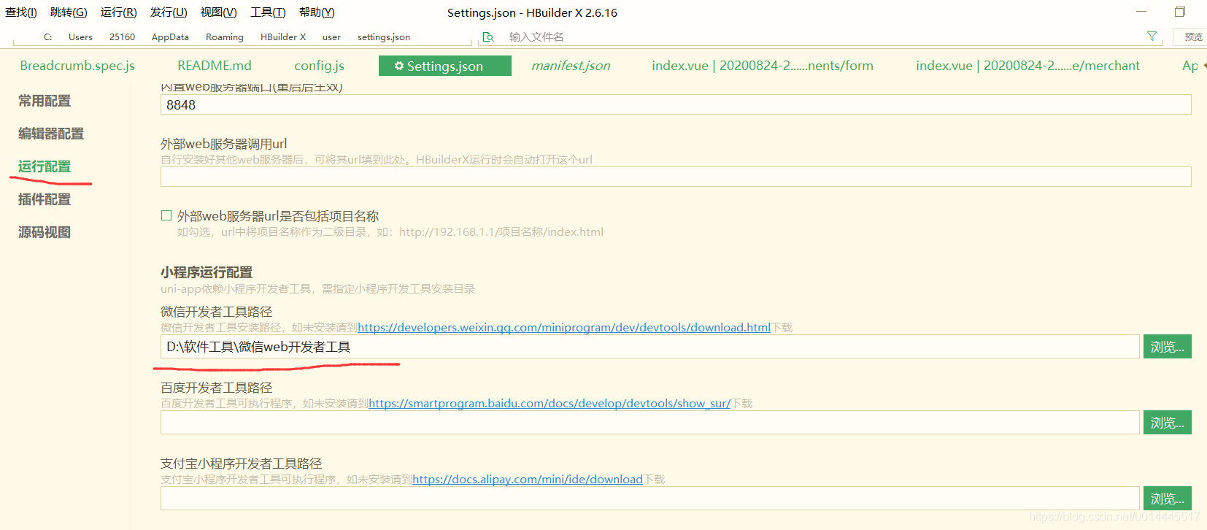Click the settings.json breadcrumb segment
Image resolution: width=1207 pixels, height=530 pixels.
pos(384,37)
